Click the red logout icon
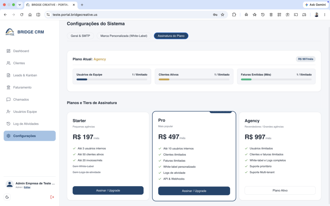The height and width of the screenshot is (206, 330). pyautogui.click(x=52, y=197)
